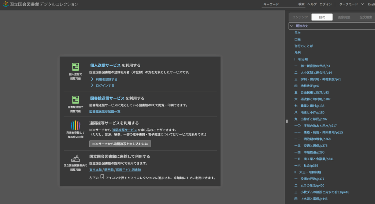Screen dimensions: 375x204
Task: Click the rainbow remote copy service icon
Action: 75,126
